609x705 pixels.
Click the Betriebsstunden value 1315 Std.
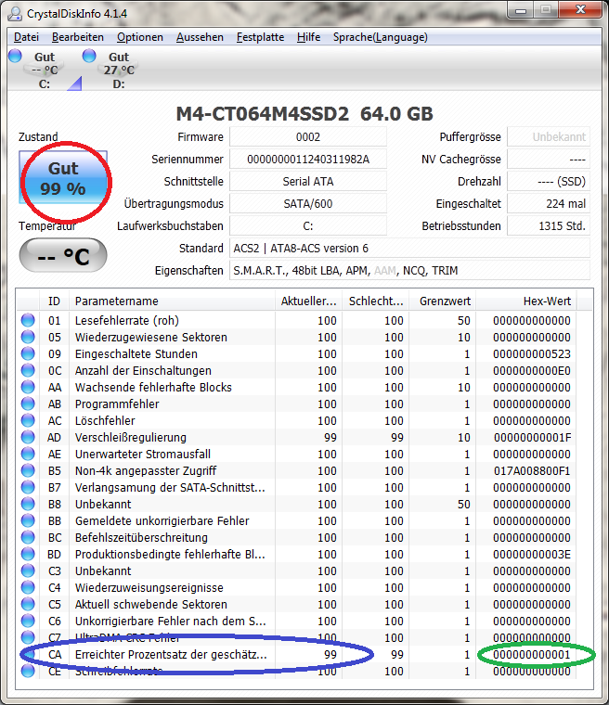click(x=549, y=225)
